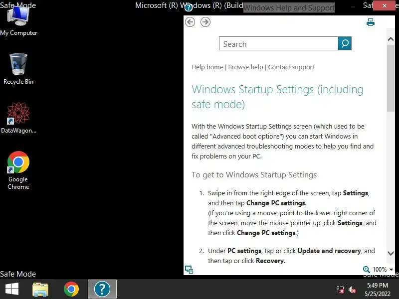
Task: Click the bold 'Update and recovery' text
Action: tap(329, 251)
